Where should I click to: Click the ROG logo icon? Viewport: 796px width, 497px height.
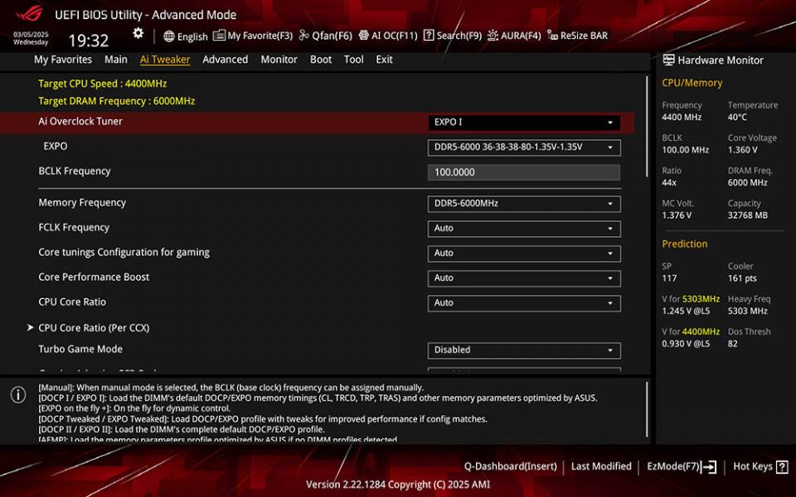coord(28,13)
